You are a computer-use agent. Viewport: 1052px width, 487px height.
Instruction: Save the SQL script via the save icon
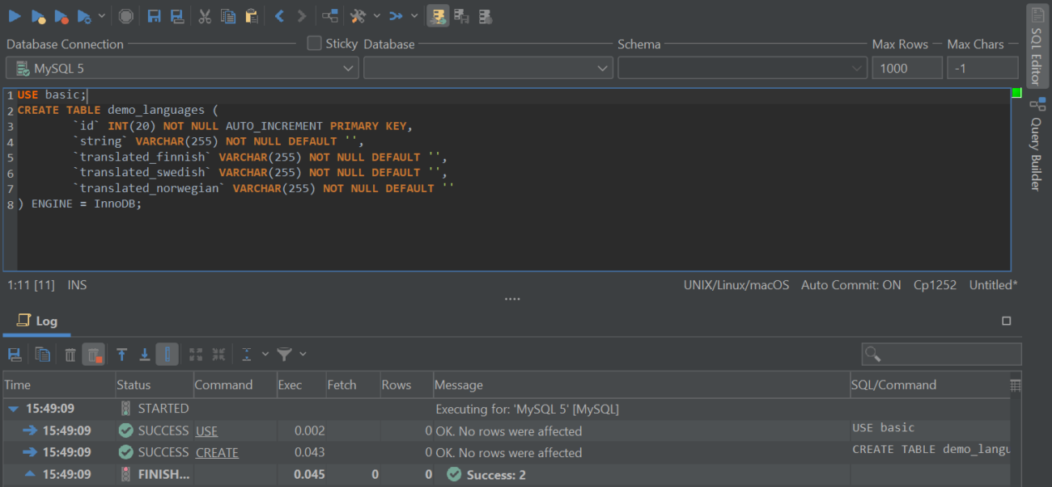point(154,15)
